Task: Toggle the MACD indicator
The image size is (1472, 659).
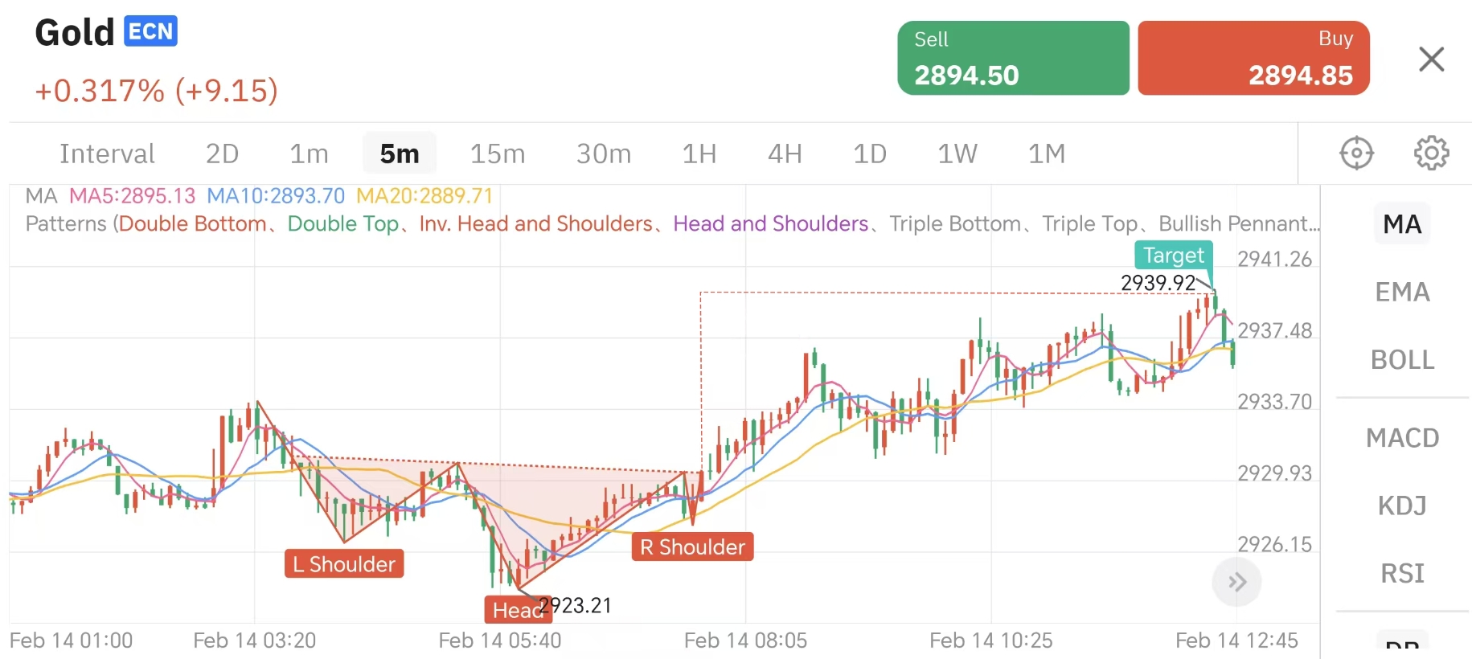Action: (x=1402, y=438)
